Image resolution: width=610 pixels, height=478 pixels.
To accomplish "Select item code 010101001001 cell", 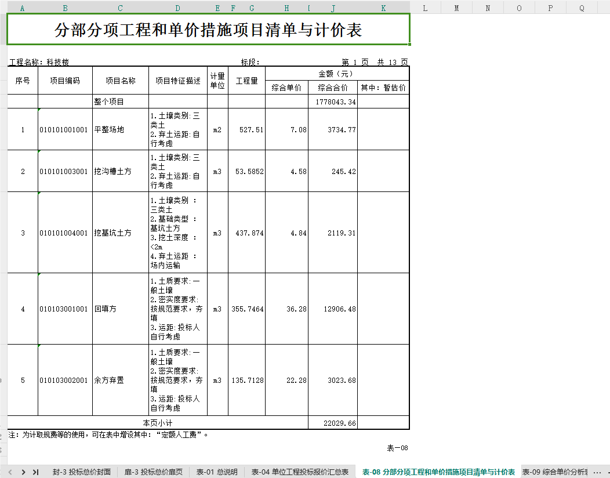I will (65, 129).
